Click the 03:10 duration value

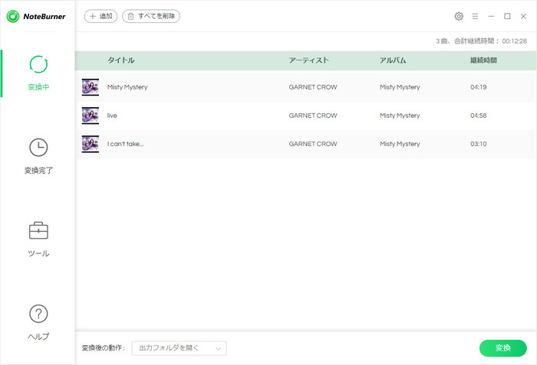coord(479,144)
